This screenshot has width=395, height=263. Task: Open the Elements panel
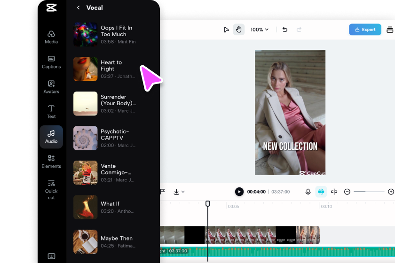point(51,162)
